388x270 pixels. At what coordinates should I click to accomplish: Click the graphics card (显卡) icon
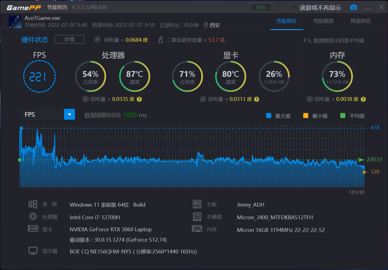[x=33, y=229]
